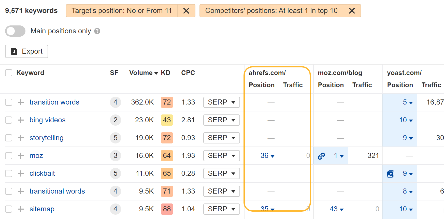Expand ahrefs position 36 dropdown
The height and width of the screenshot is (219, 444).
(267, 156)
